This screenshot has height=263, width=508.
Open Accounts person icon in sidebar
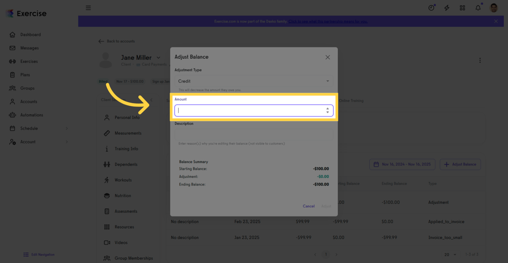pos(12,101)
